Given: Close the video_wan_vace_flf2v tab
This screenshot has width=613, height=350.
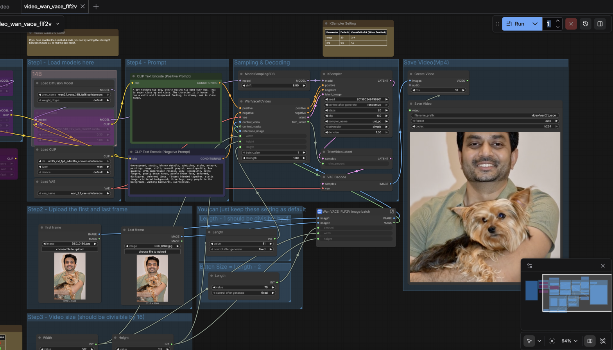Looking at the screenshot, I should point(82,6).
